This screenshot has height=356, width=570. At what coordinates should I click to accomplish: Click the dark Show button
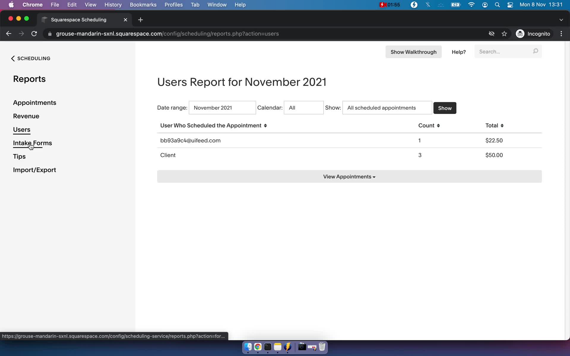coord(445,108)
